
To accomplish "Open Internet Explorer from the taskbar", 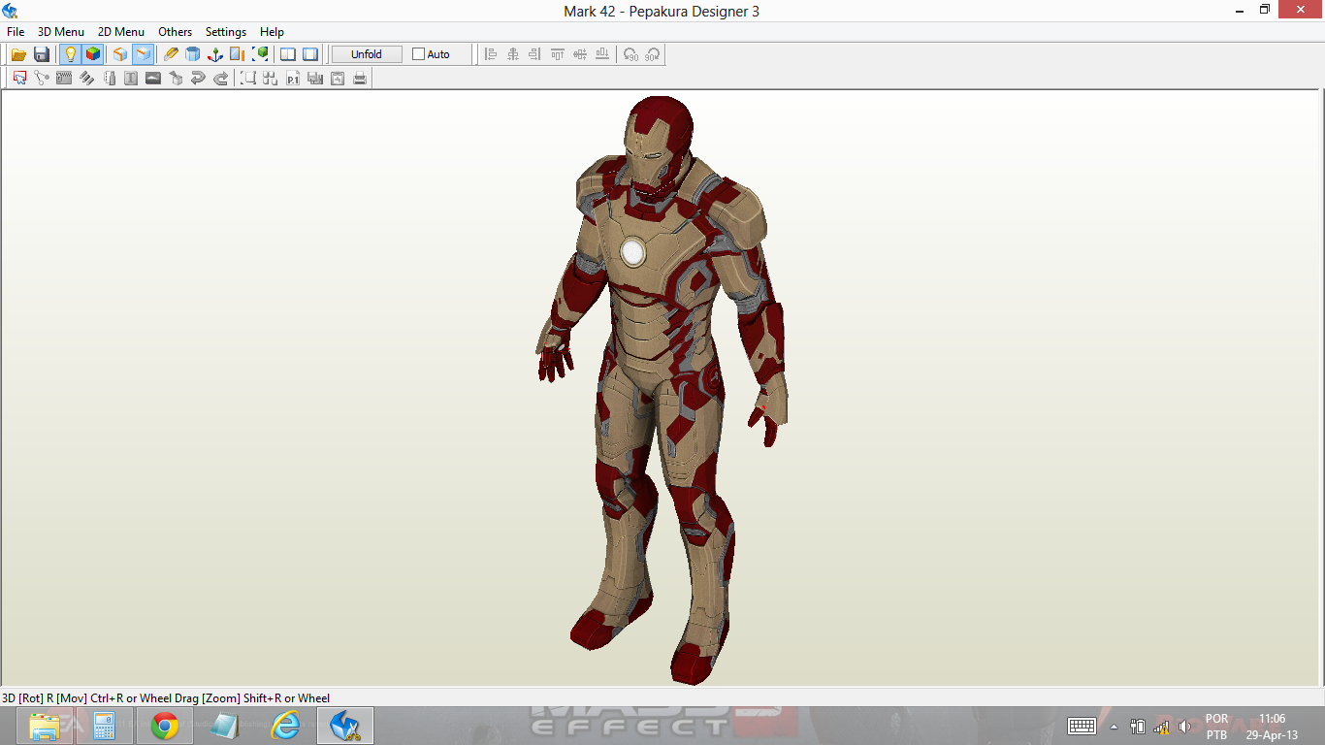I will point(285,726).
